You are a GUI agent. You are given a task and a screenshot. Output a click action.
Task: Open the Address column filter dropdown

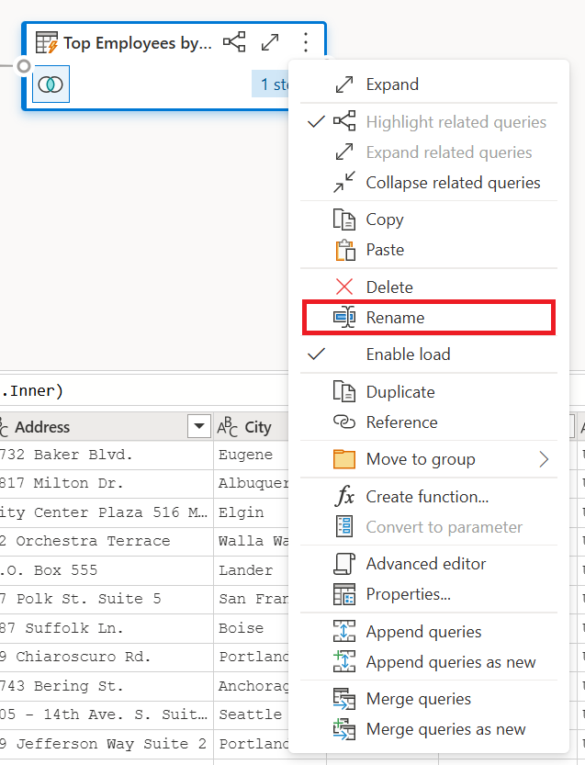point(199,426)
